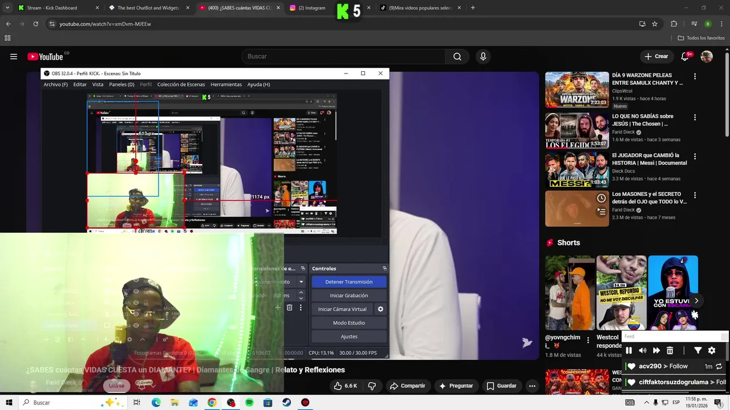Open options for DÍA 9 WARZONE video

click(x=695, y=76)
